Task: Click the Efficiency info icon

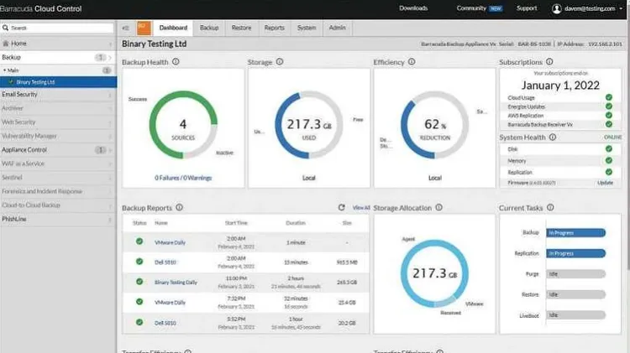Action: coord(413,63)
